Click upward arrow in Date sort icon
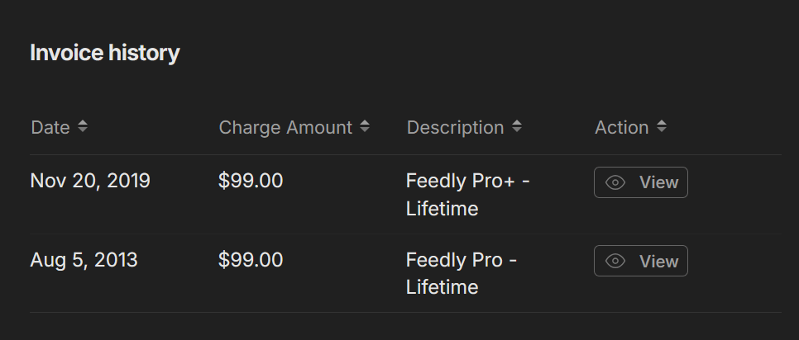 [82, 123]
